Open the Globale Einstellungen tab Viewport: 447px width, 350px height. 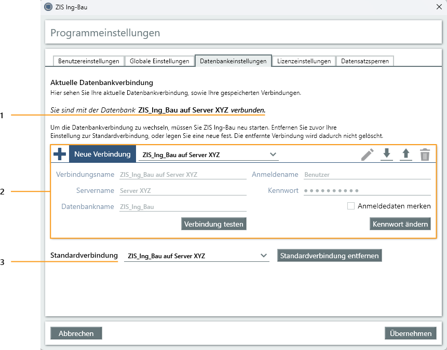point(159,61)
